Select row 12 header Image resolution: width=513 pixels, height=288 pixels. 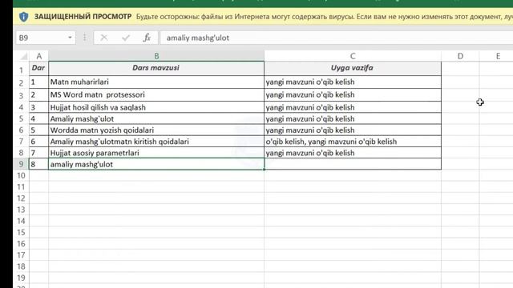coord(22,198)
